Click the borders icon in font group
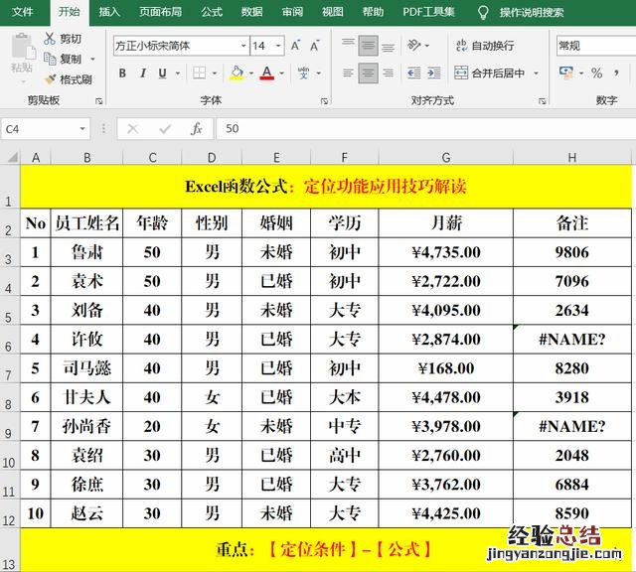 point(200,73)
